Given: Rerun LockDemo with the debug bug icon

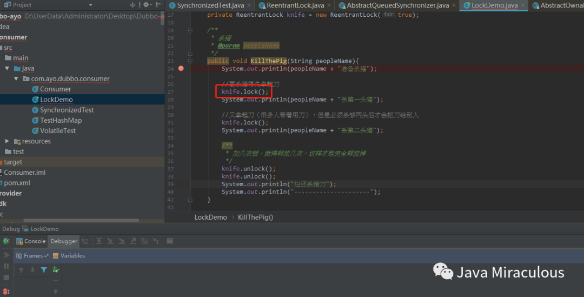Looking at the screenshot, I should coord(6,241).
